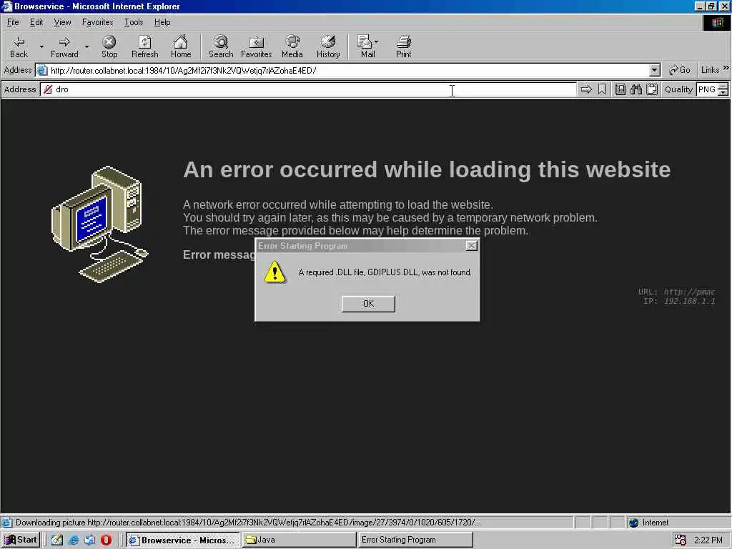Open the Help menu
The height and width of the screenshot is (549, 732).
(x=162, y=22)
